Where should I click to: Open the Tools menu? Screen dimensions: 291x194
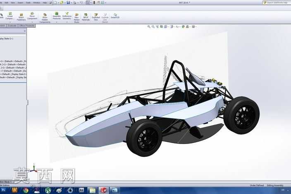[x=28, y=3]
